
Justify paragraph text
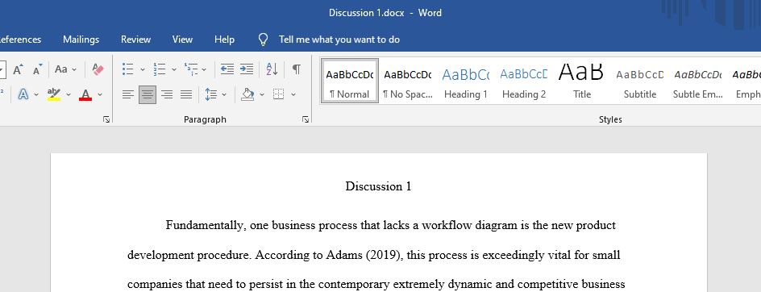click(186, 94)
